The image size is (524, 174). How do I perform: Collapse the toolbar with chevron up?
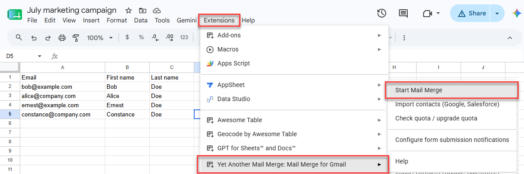pos(510,38)
